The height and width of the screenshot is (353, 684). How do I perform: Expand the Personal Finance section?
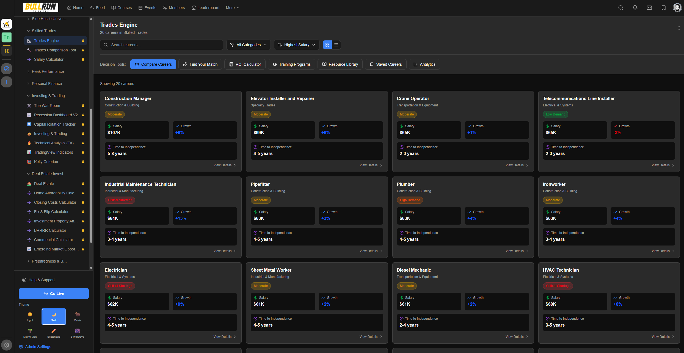pyautogui.click(x=47, y=83)
